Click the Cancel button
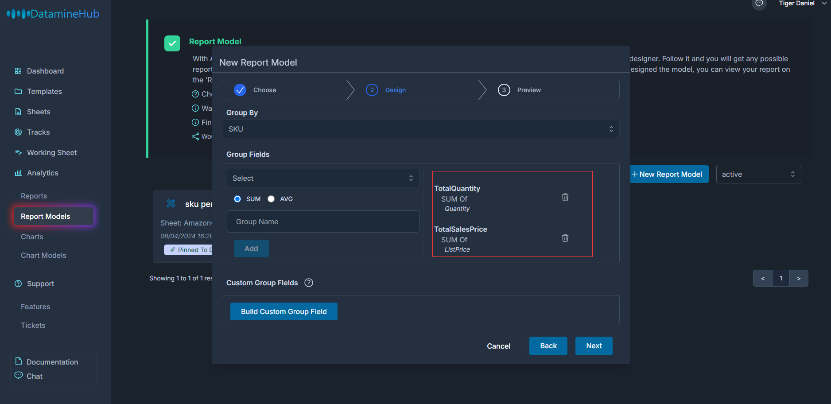 [498, 346]
